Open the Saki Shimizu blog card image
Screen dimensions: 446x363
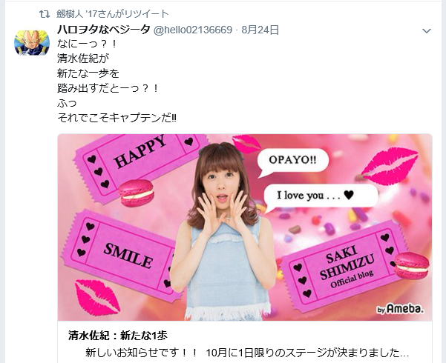245,227
